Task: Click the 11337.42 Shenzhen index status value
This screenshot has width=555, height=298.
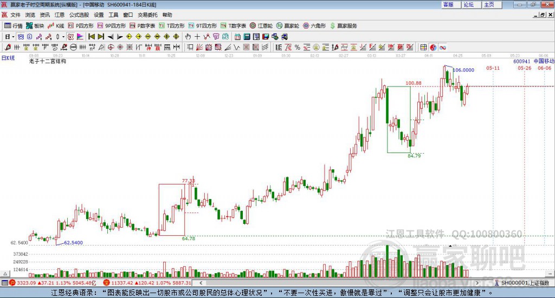Action: [x=122, y=283]
